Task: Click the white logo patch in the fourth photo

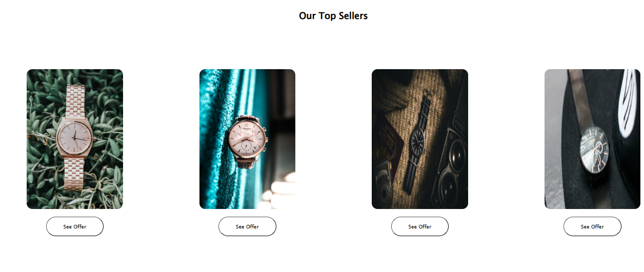Action: click(631, 102)
